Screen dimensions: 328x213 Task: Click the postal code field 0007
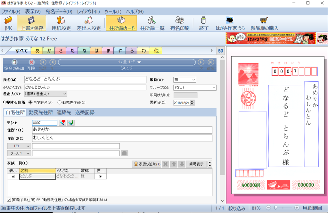45,123
